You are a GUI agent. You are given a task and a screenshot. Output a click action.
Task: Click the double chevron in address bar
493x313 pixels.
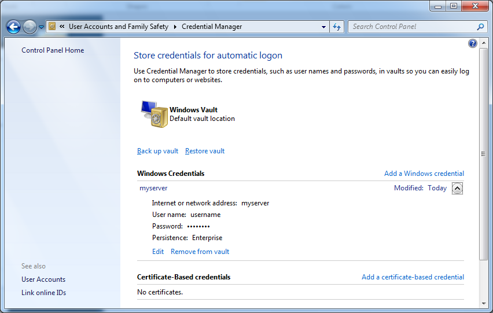tap(62, 27)
